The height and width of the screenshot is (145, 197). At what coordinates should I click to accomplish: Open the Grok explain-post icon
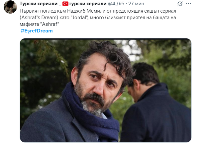tap(180, 4)
